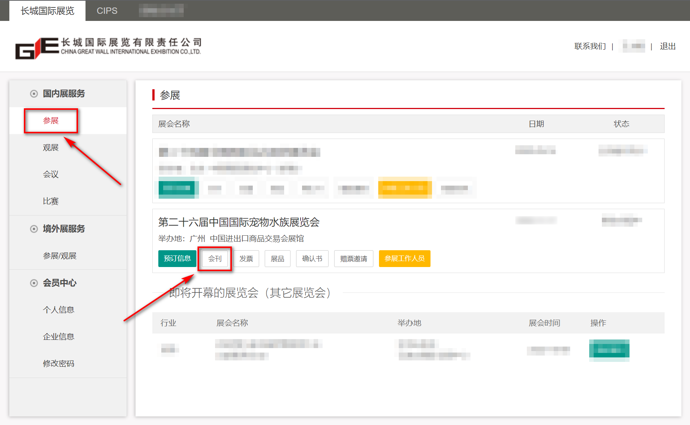The image size is (690, 425).
Task: Click the circle icon beside 境外展服务
Action: 34,229
